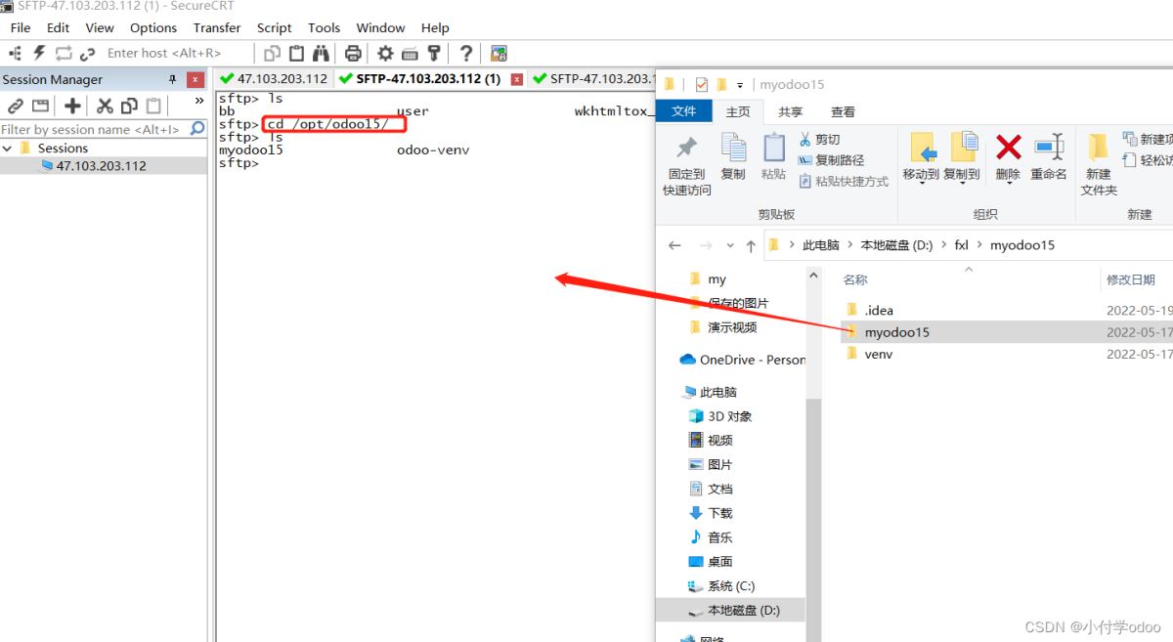The image size is (1173, 642).
Task: Switch to the 查看 ribbon tab
Action: pyautogui.click(x=842, y=111)
